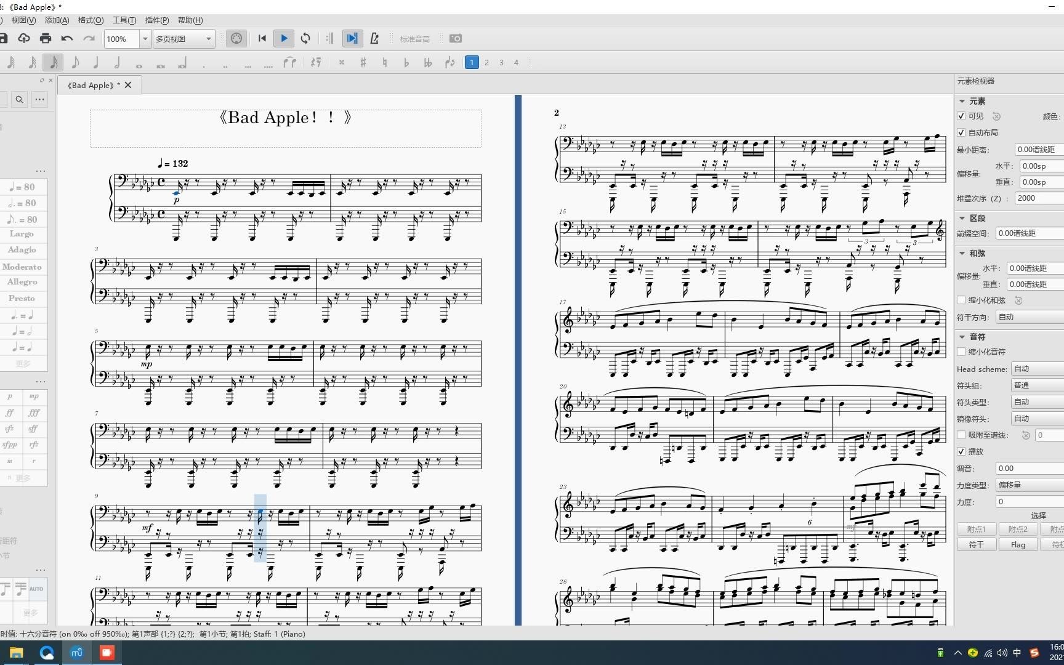
Task: Click the image capture camera icon
Action: click(x=456, y=38)
